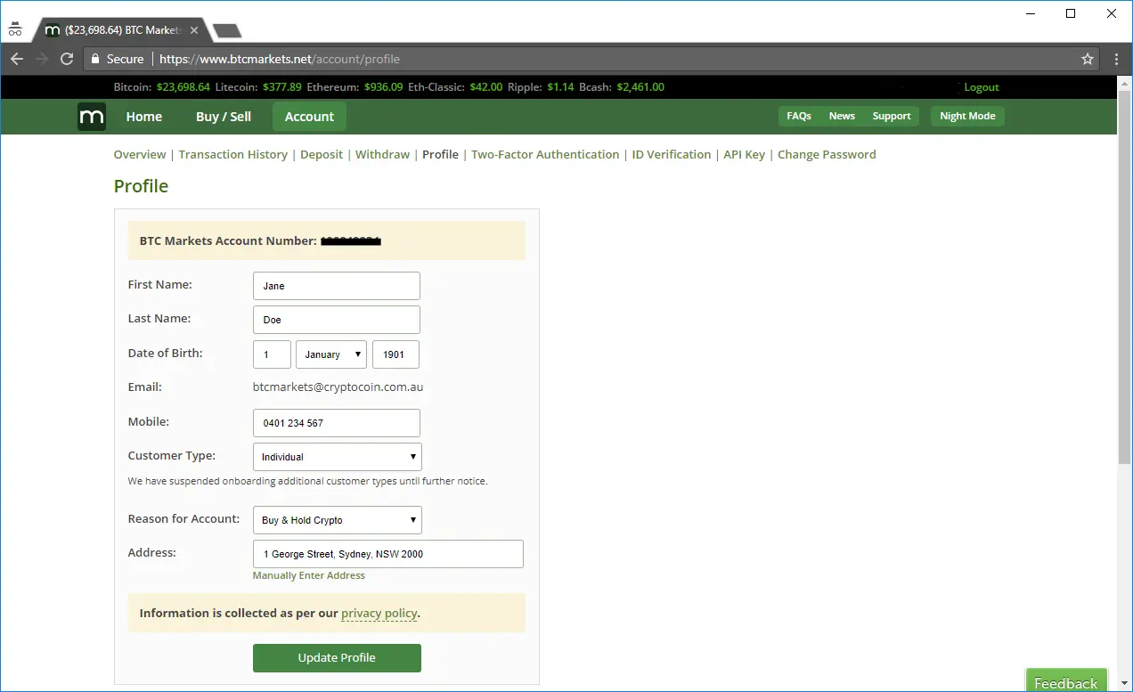
Task: Bookmark the page with star icon
Action: [x=1088, y=59]
